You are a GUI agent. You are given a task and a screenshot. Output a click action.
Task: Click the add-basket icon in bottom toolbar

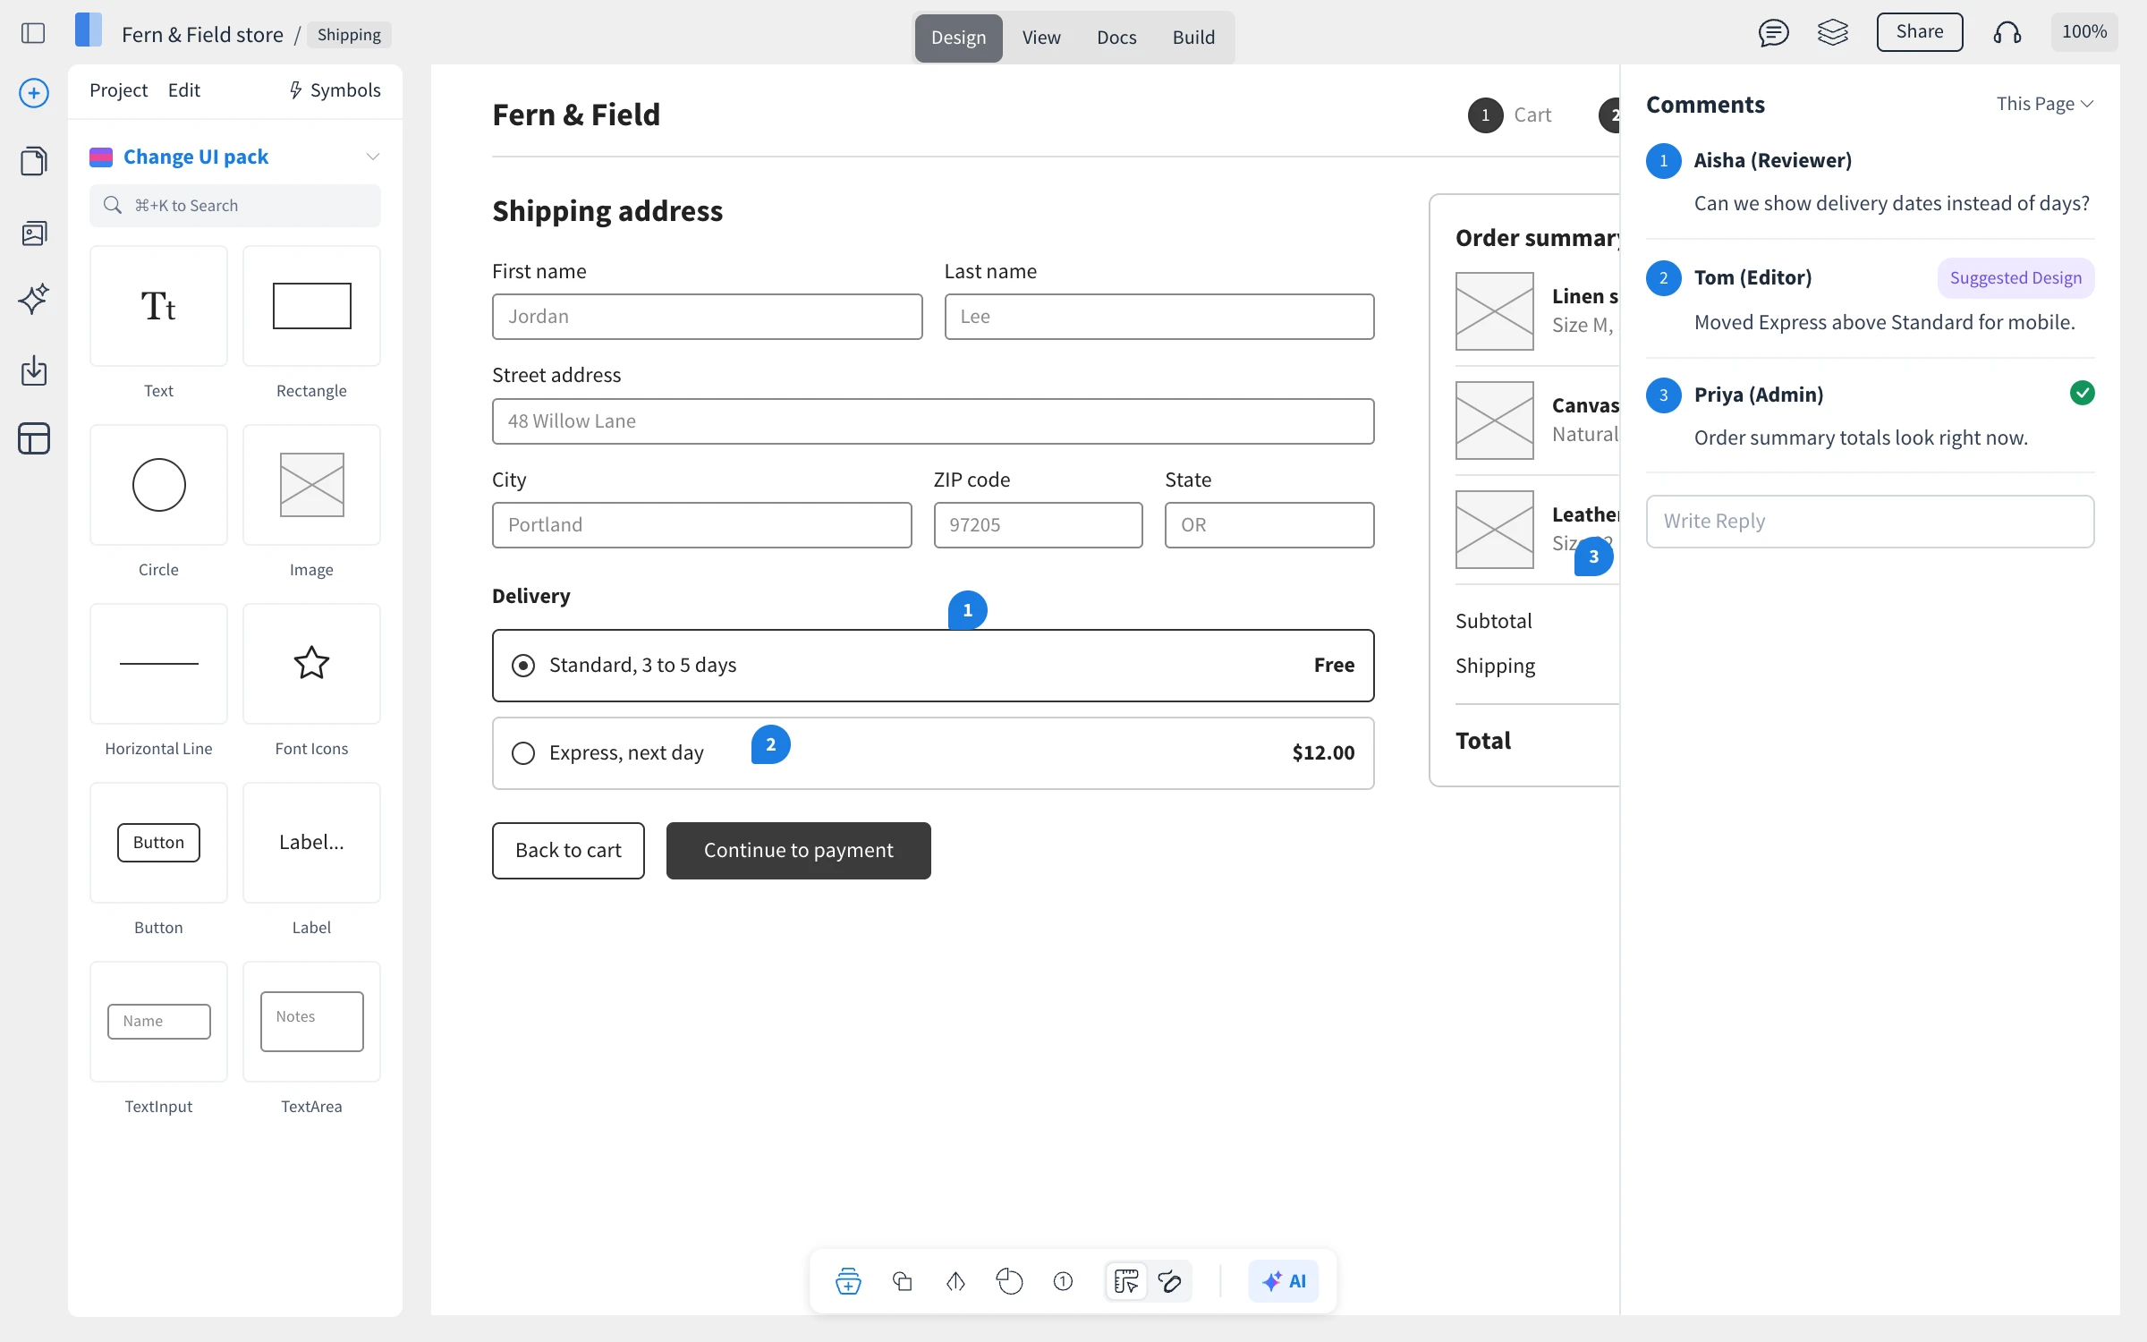[x=848, y=1281]
